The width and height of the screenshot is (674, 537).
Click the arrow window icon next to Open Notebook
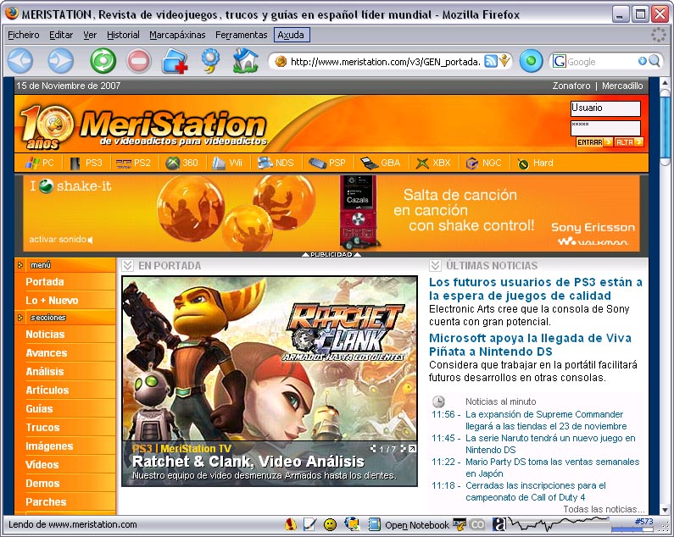[460, 524]
